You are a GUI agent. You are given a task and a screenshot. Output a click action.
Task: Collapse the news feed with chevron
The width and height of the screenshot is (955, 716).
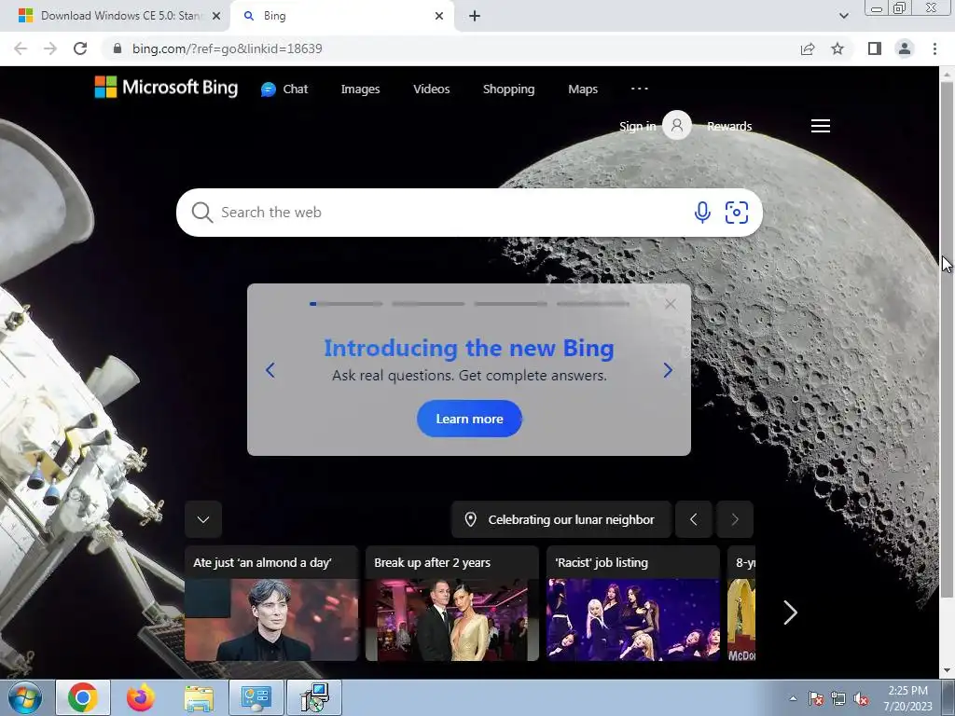point(203,519)
